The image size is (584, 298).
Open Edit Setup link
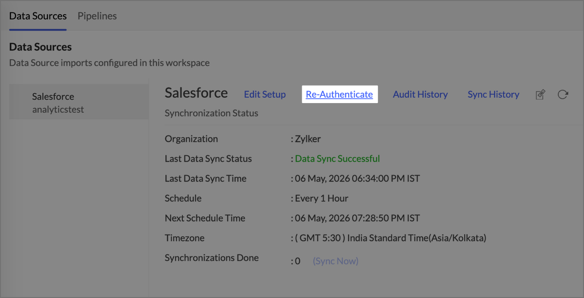click(265, 94)
